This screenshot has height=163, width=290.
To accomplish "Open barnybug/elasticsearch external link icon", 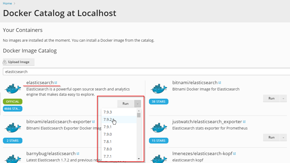I will coord(78,154).
